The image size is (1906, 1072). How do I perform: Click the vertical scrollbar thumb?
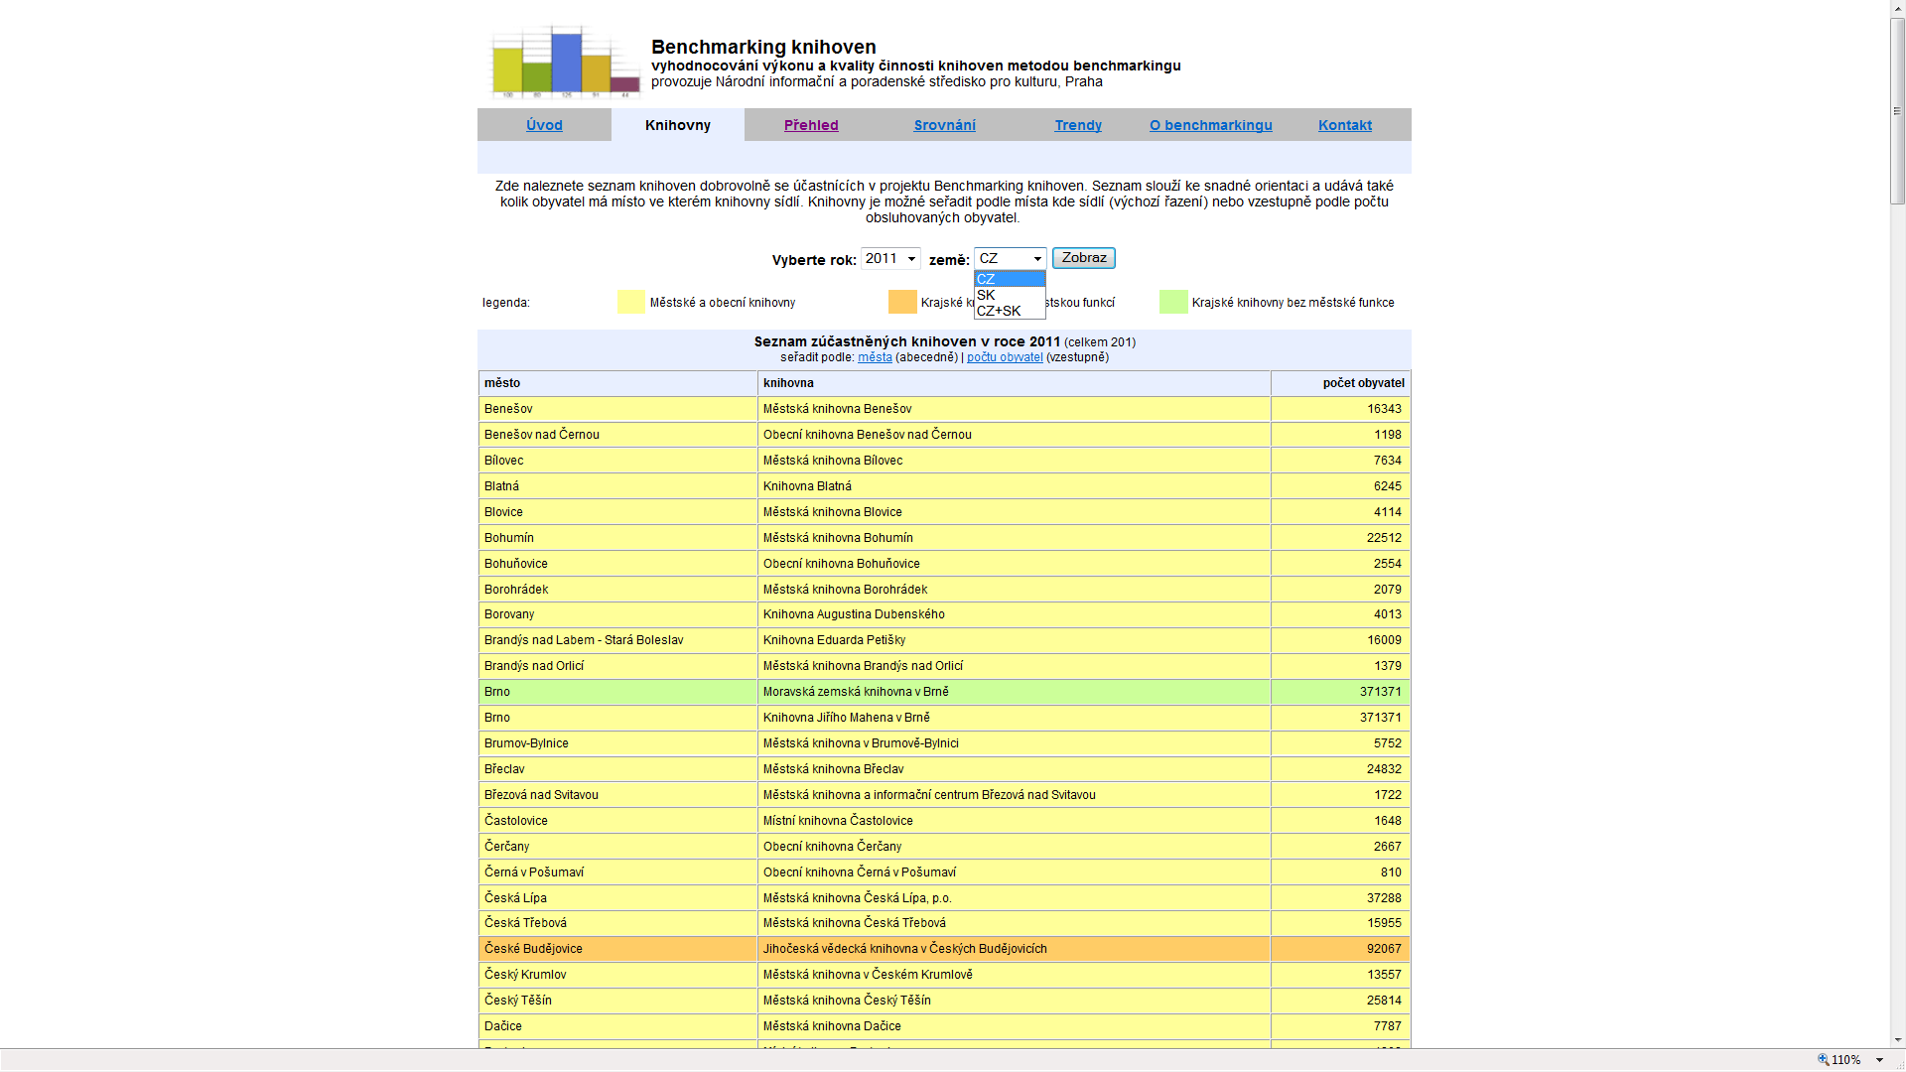coord(1897,111)
